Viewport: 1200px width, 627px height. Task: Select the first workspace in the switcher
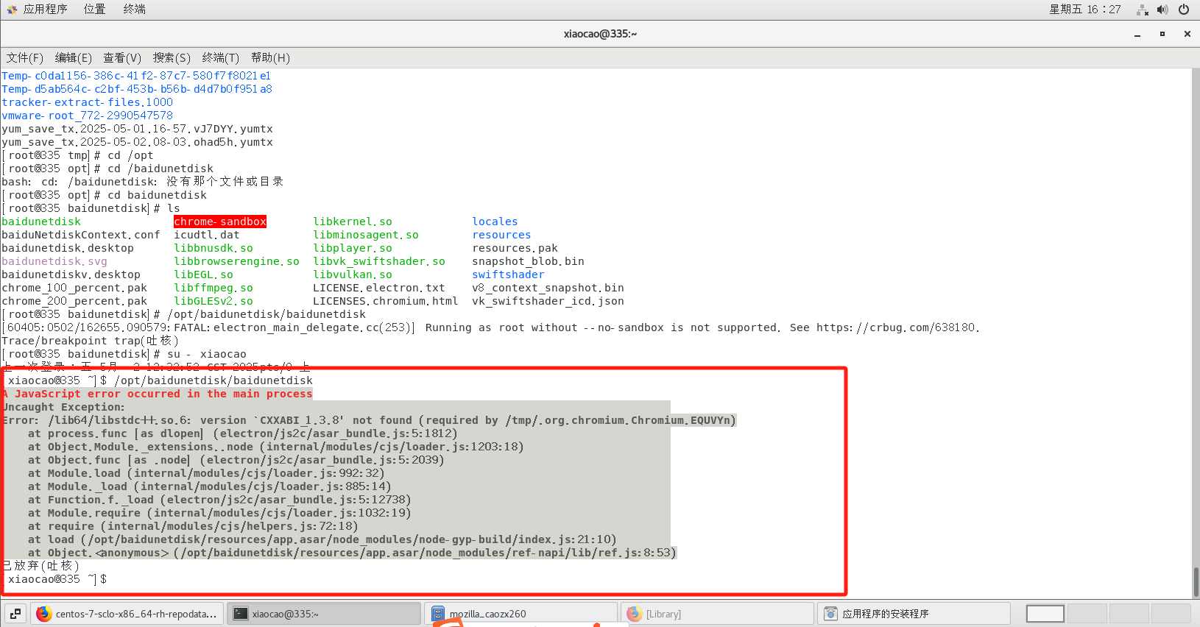(x=1045, y=614)
